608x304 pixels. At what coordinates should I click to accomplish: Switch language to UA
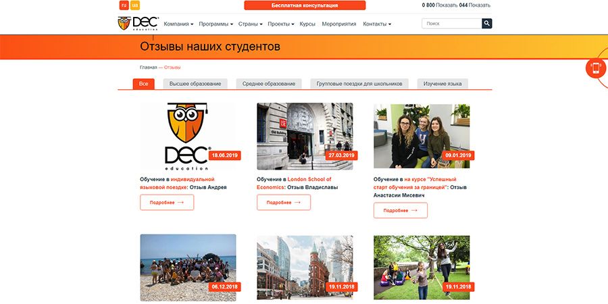click(x=135, y=5)
